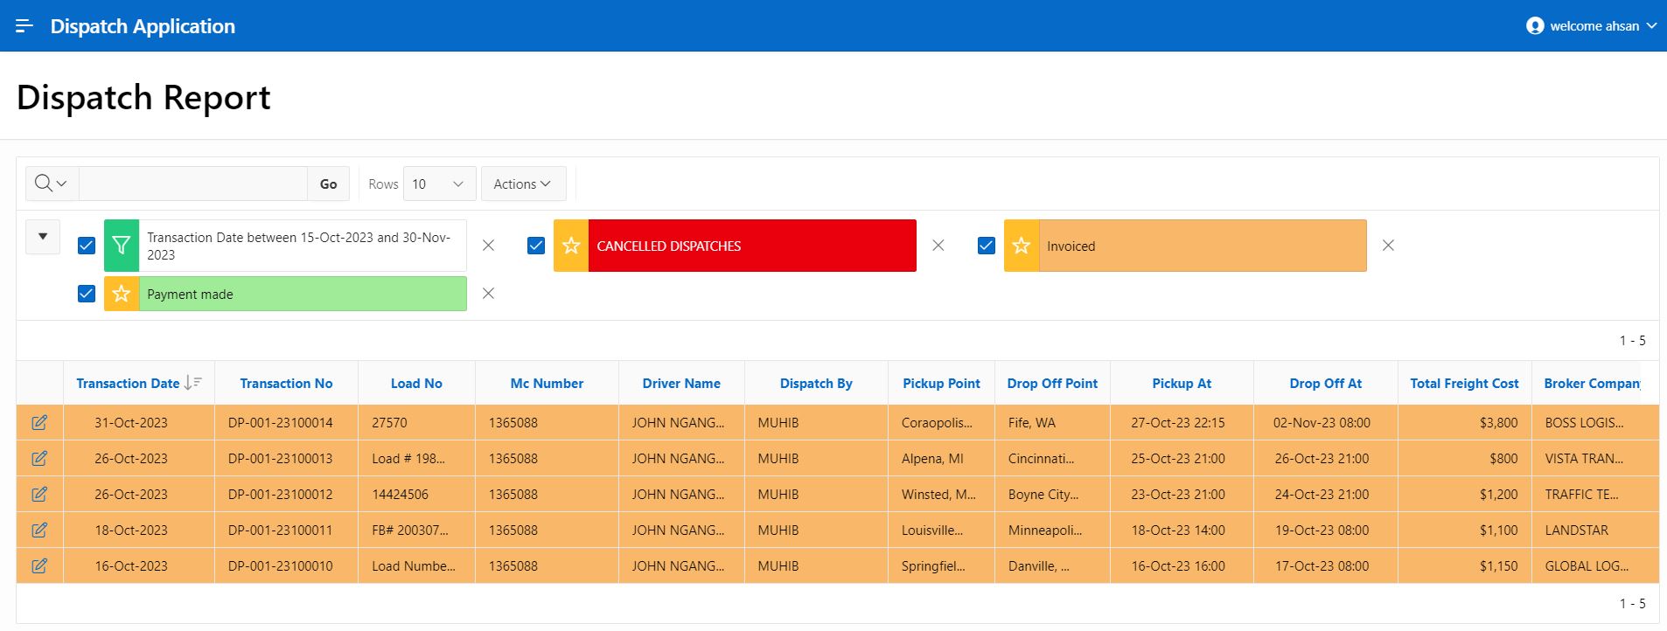Open Drop Off Point column header menu
Image resolution: width=1667 pixels, height=631 pixels.
[x=1052, y=383]
